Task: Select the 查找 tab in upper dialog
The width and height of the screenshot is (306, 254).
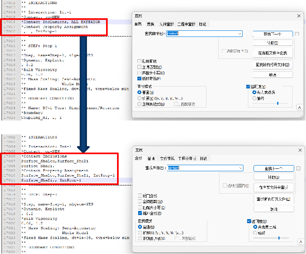Action: coord(138,24)
